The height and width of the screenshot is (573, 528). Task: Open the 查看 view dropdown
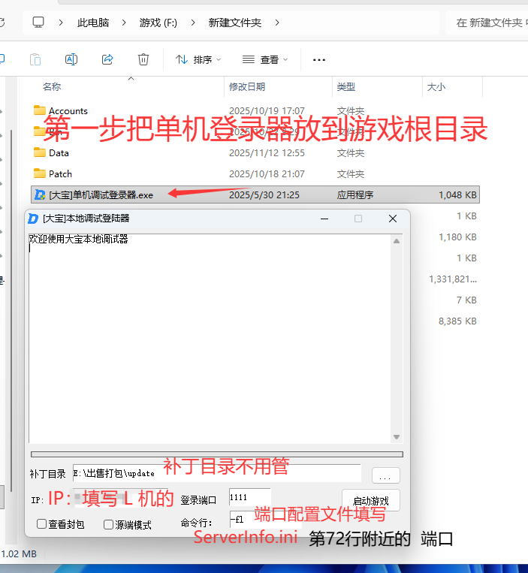pyautogui.click(x=265, y=59)
